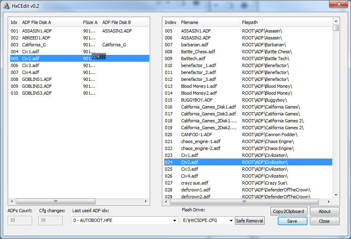Select California_Games_Disk2.adf in right list
The height and width of the screenshot is (239, 351).
(x=248, y=114)
